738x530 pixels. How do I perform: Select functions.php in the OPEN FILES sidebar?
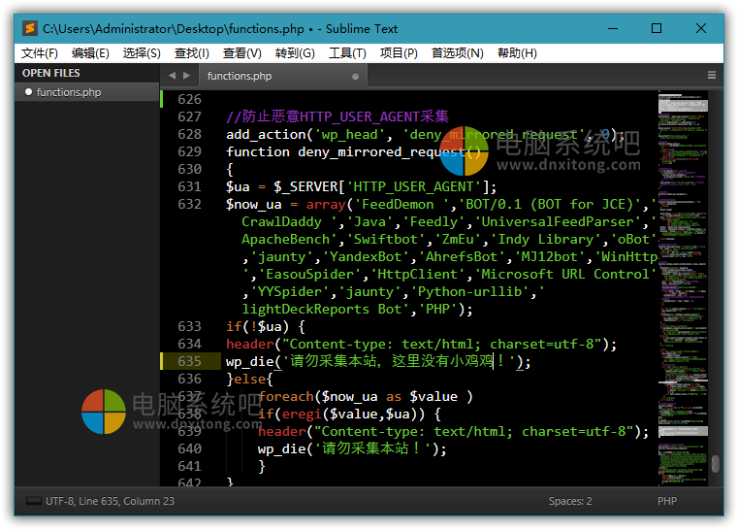pyautogui.click(x=87, y=92)
